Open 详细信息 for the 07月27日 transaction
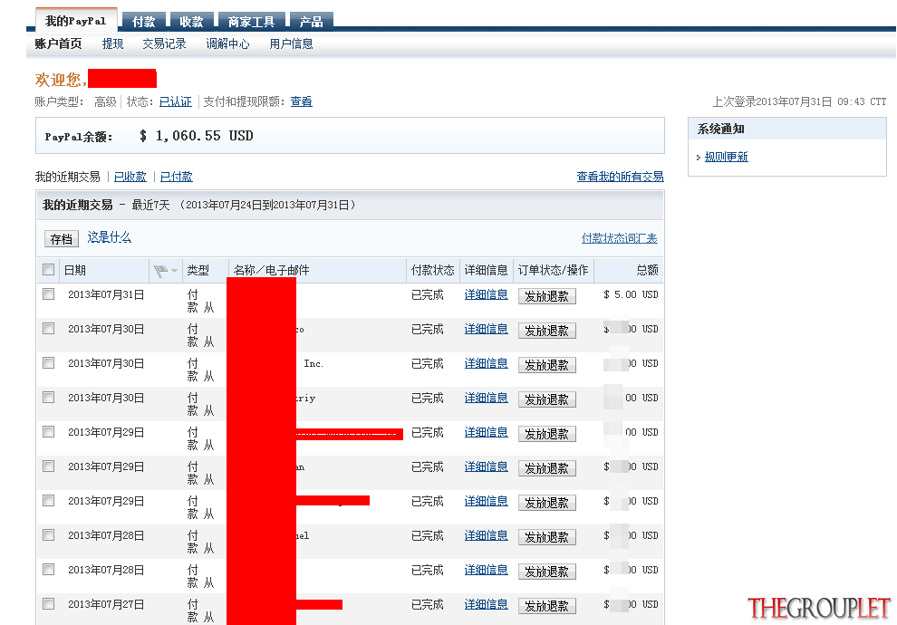The image size is (897, 625). tap(487, 604)
